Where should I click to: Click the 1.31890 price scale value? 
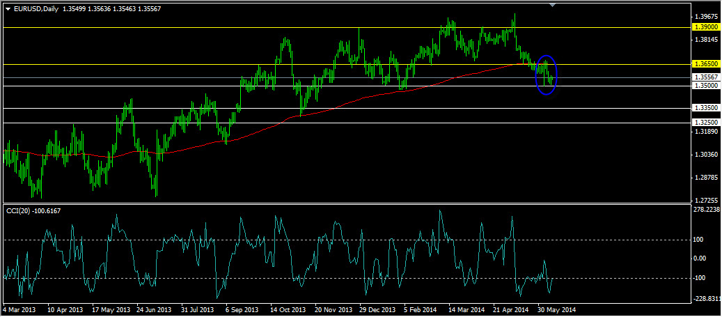[x=707, y=132]
